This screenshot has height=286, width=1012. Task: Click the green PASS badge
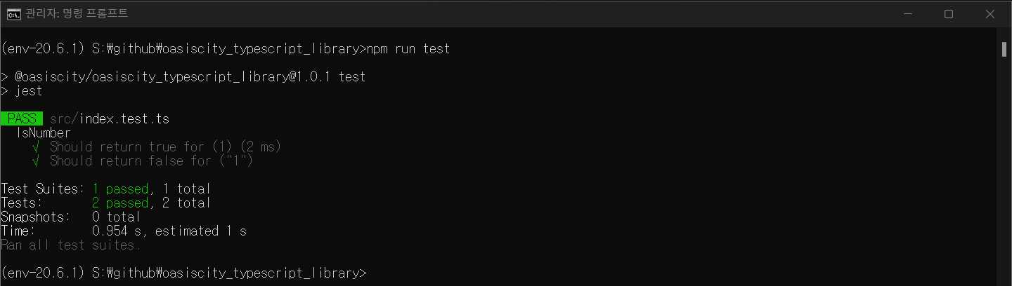click(22, 118)
